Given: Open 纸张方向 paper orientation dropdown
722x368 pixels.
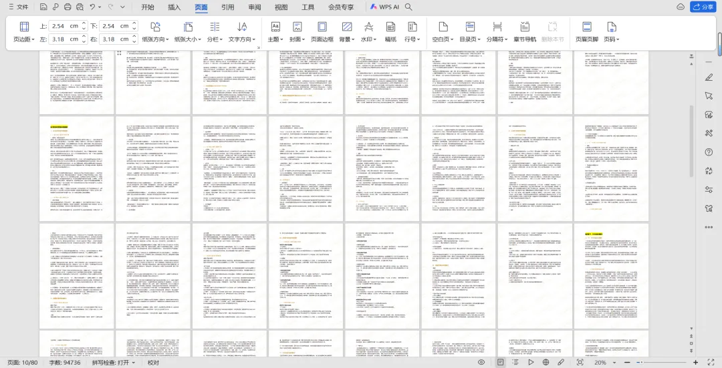Looking at the screenshot, I should pyautogui.click(x=155, y=32).
